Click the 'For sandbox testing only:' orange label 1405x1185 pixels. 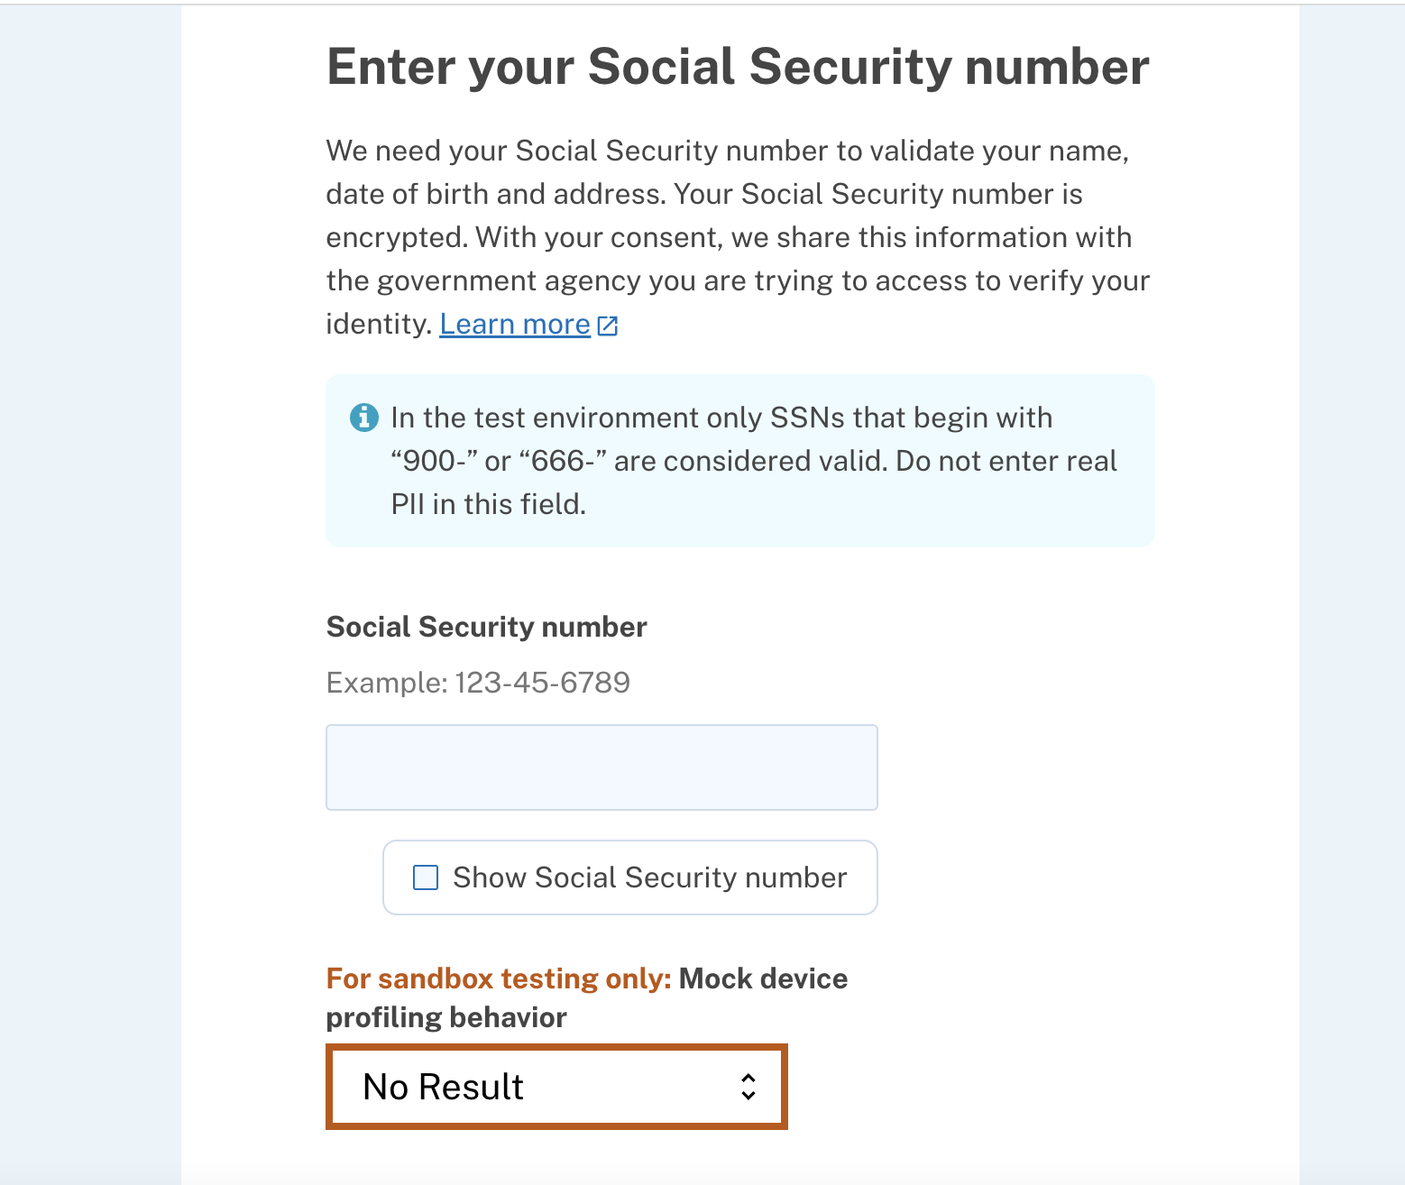498,978
